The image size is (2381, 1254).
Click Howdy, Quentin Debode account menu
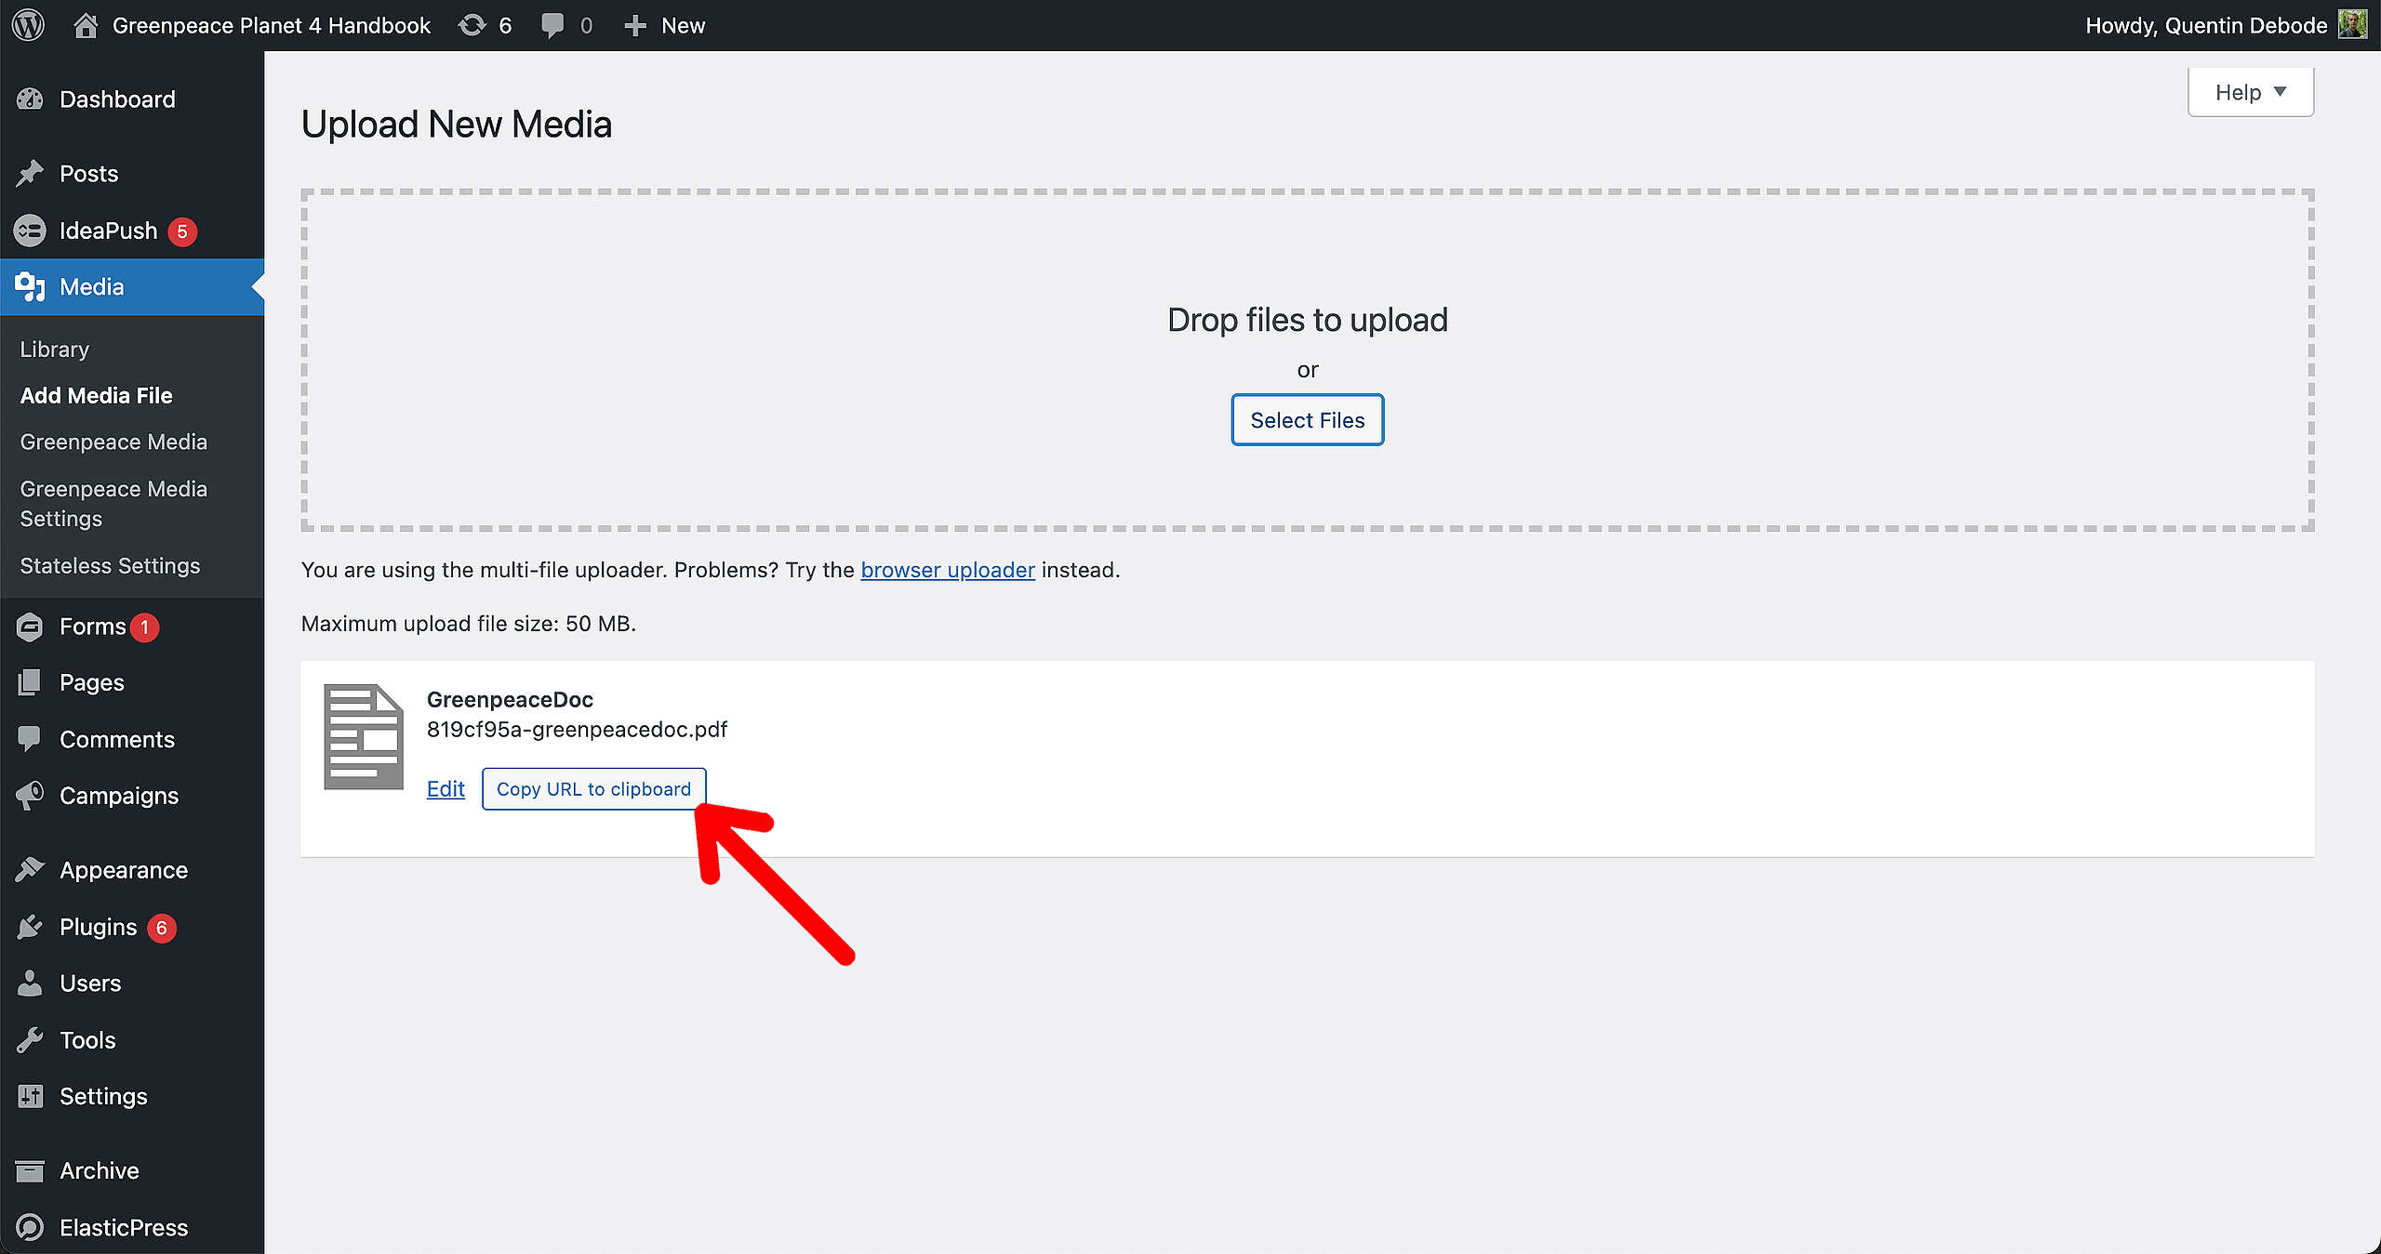pos(2206,25)
